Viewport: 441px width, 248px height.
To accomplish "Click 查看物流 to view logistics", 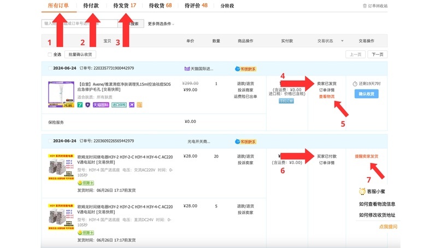I will (327, 97).
